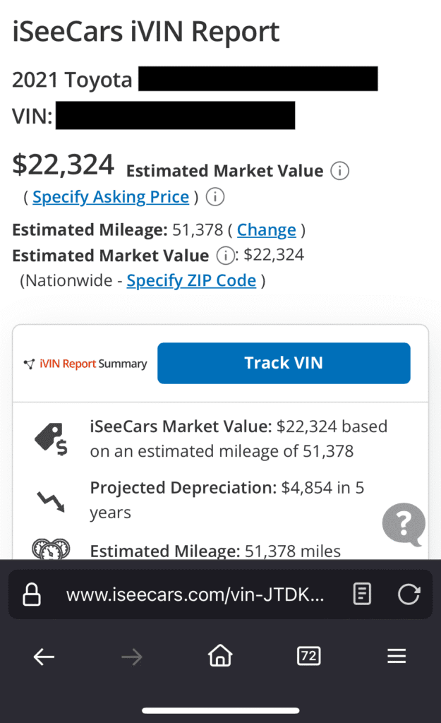The image size is (441, 723).
Task: Tap info icon next to $22,324 nationwide value
Action: tap(225, 256)
